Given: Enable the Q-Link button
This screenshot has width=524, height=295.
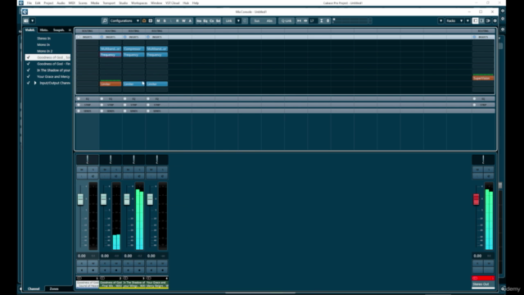Looking at the screenshot, I should pyautogui.click(x=287, y=20).
